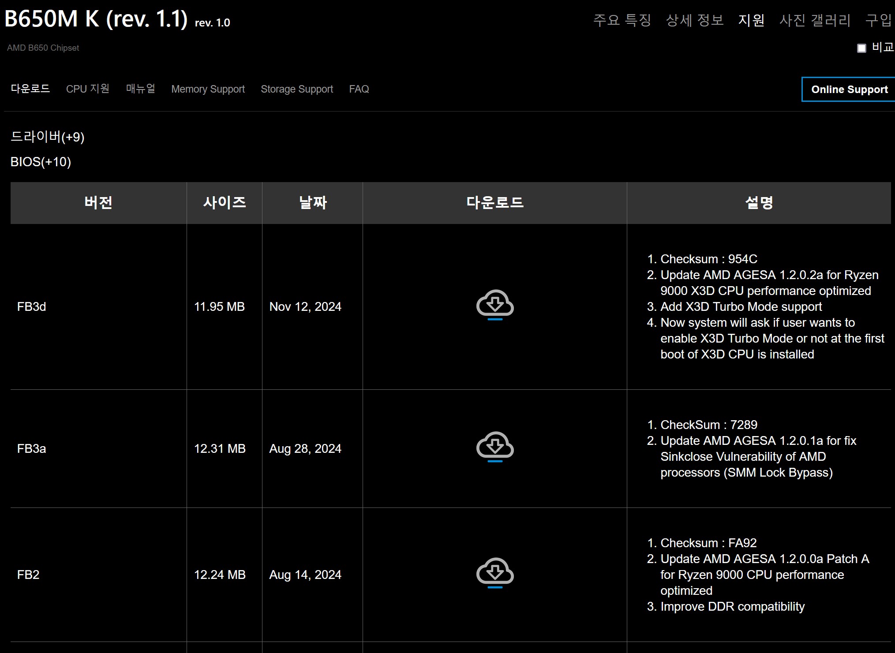Open the FAQ tab
895x653 pixels.
coord(359,89)
